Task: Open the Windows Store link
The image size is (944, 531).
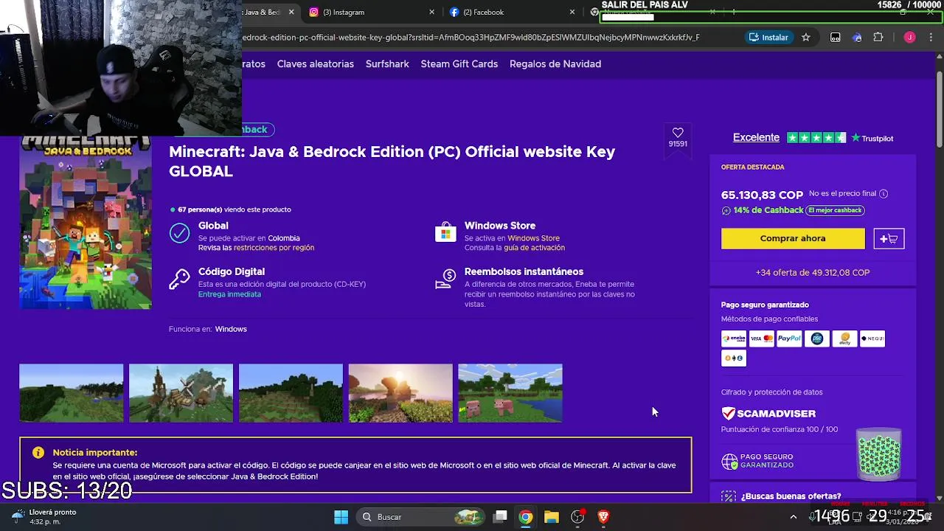Action: 533,238
